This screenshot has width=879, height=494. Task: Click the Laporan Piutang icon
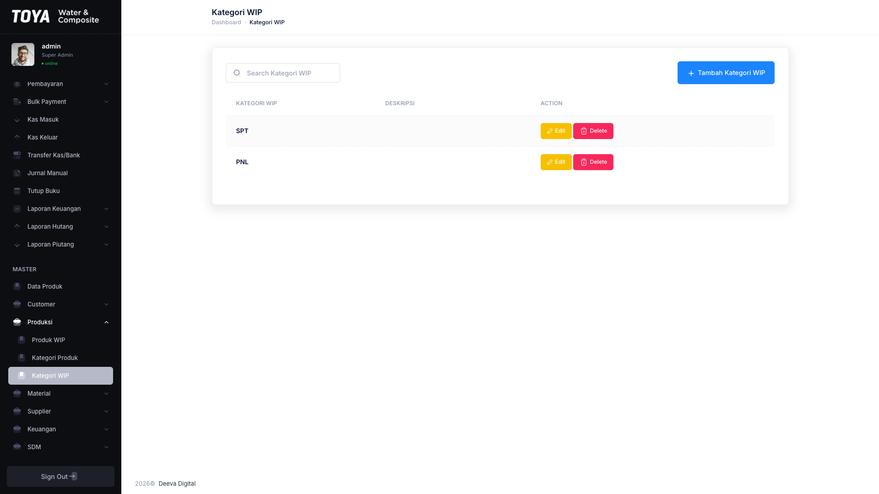pos(17,245)
